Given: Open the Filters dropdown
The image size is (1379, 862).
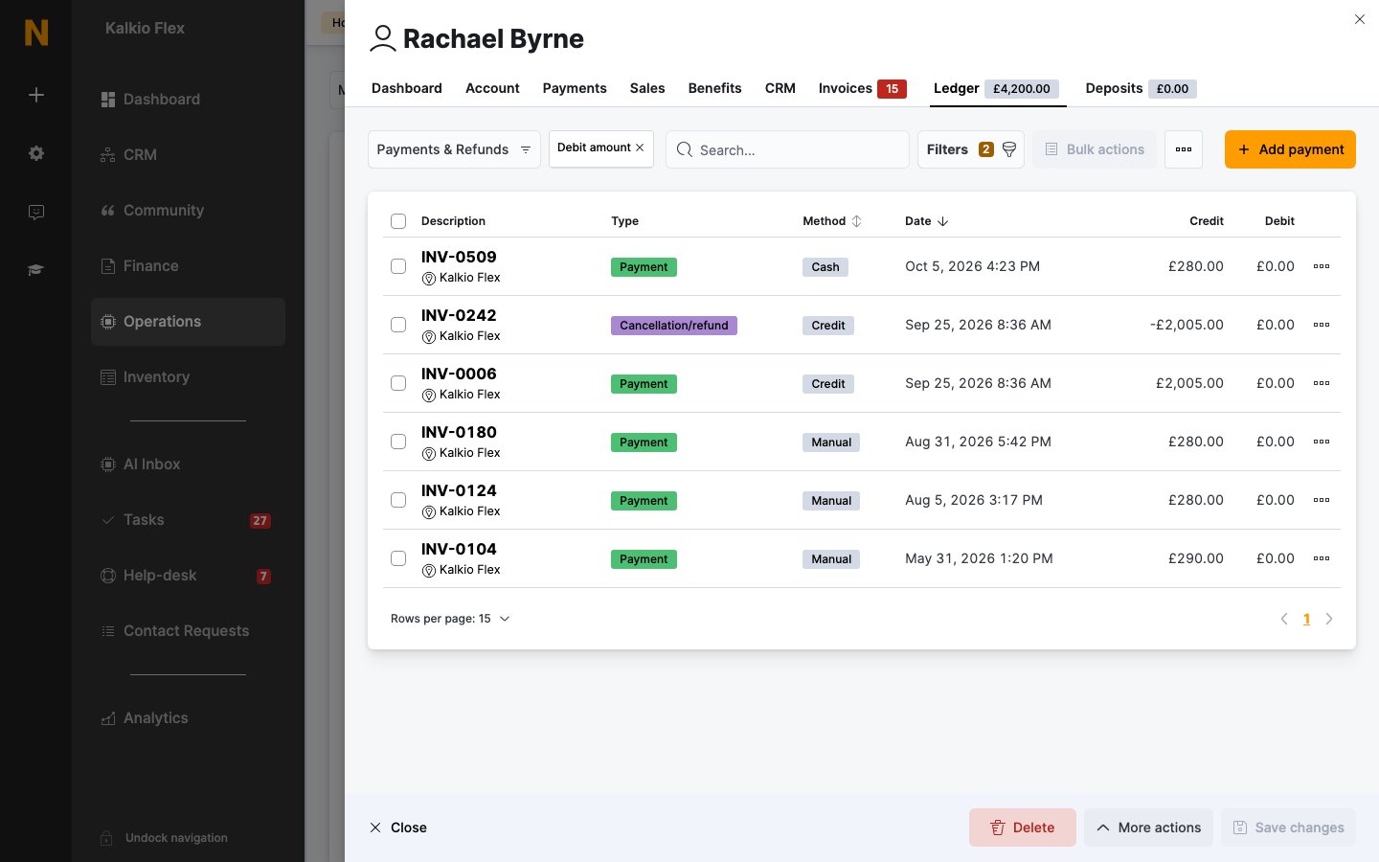Looking at the screenshot, I should 971,149.
